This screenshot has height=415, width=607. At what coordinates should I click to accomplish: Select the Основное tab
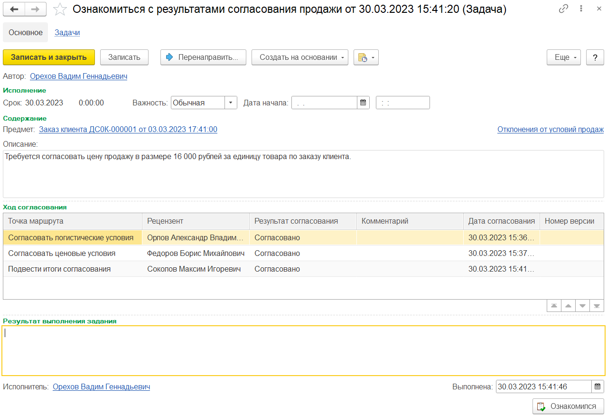click(x=26, y=32)
